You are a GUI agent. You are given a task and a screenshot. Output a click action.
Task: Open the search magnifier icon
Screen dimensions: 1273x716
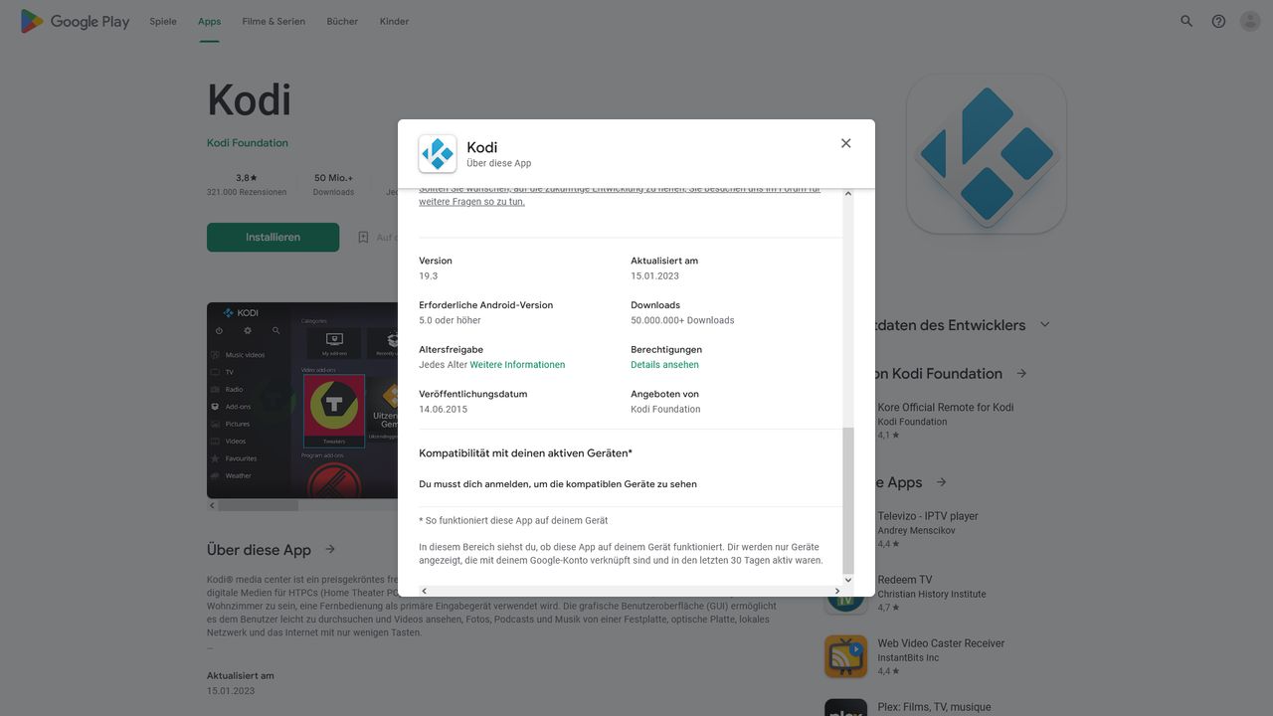pyautogui.click(x=1186, y=21)
